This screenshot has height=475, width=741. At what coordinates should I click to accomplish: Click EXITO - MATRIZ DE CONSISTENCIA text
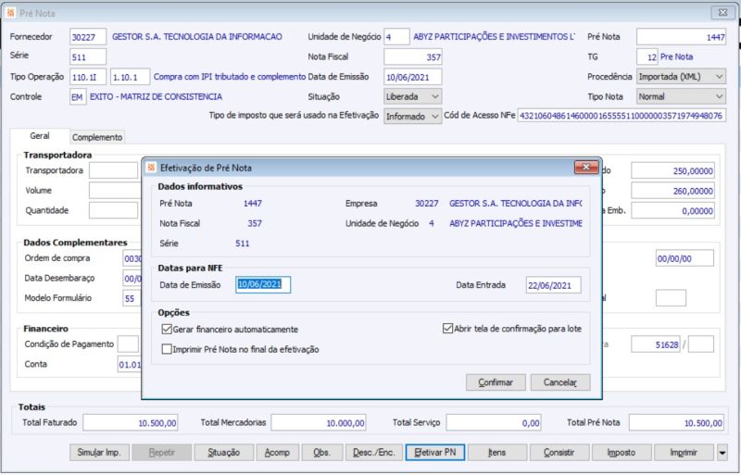(x=156, y=96)
